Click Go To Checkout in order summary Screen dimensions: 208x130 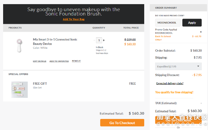pyautogui.click(x=178, y=120)
